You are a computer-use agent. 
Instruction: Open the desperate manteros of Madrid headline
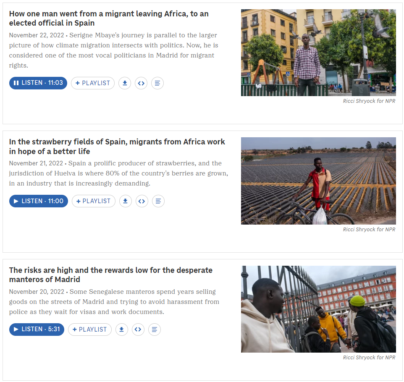[110, 275]
